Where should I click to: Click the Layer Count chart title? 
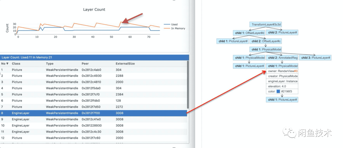click(x=94, y=10)
